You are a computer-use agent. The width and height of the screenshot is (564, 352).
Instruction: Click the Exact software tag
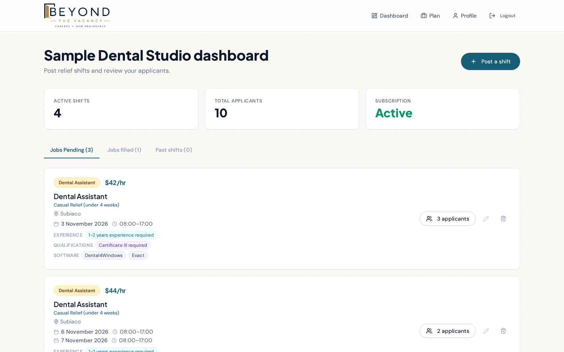click(x=138, y=255)
